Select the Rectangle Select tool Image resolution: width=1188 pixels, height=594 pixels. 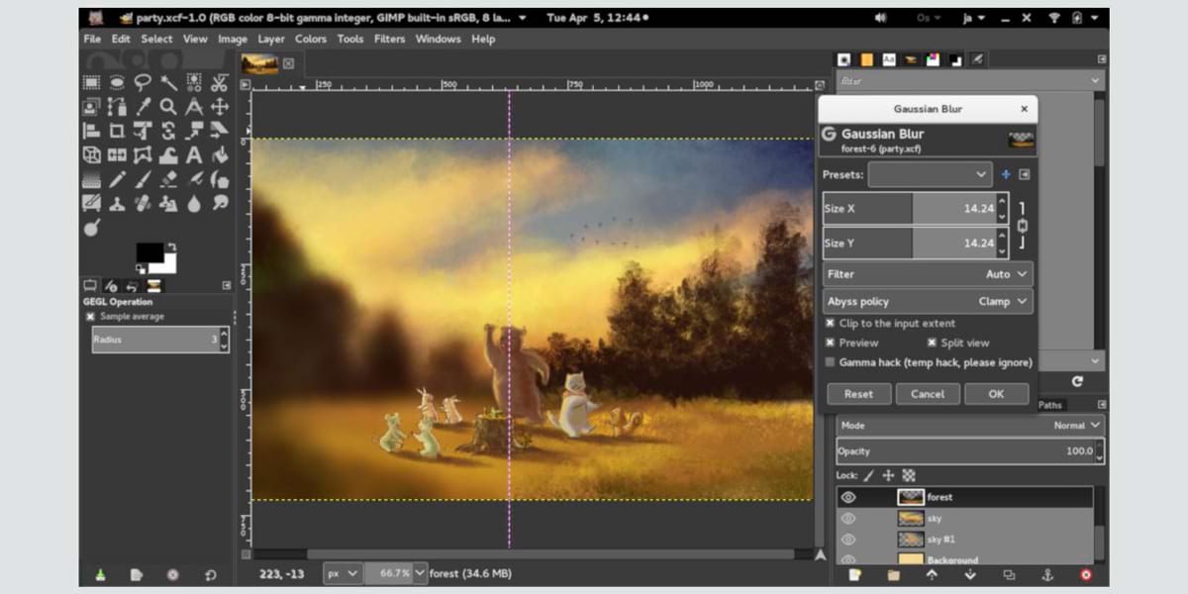(91, 83)
